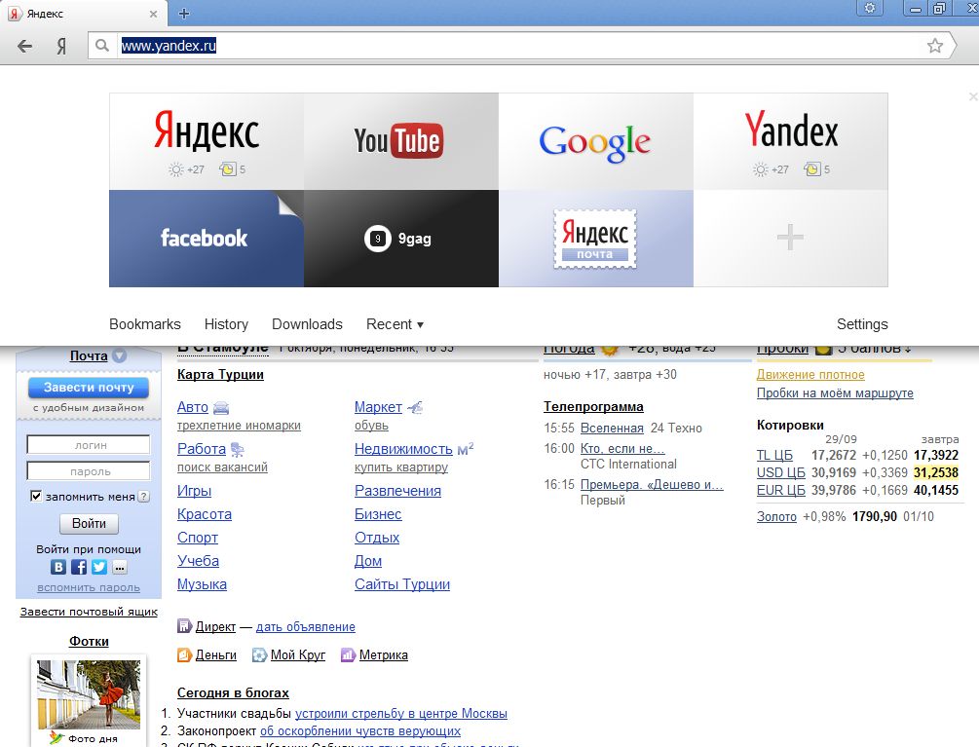Bookmark page with the star icon
Image resolution: width=979 pixels, height=747 pixels.
pos(934,46)
